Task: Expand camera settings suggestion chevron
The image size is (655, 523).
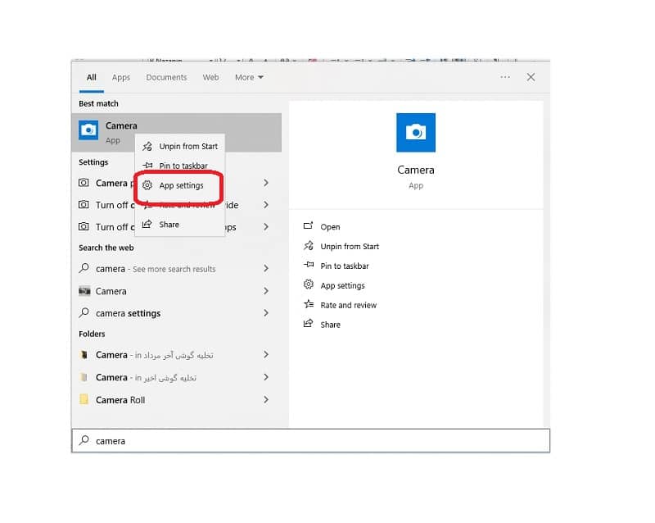Action: (266, 313)
